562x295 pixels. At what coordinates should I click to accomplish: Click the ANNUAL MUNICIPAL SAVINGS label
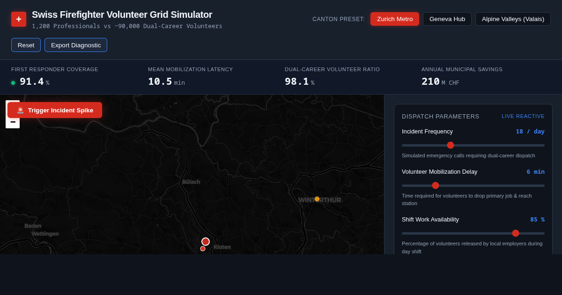point(462,69)
